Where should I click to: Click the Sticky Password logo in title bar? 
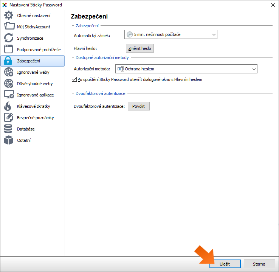pos(5,5)
